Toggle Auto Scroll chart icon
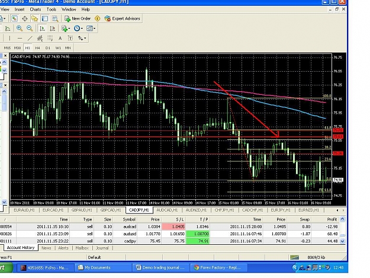Viewport: 370px width, 278px height. (x=42, y=28)
